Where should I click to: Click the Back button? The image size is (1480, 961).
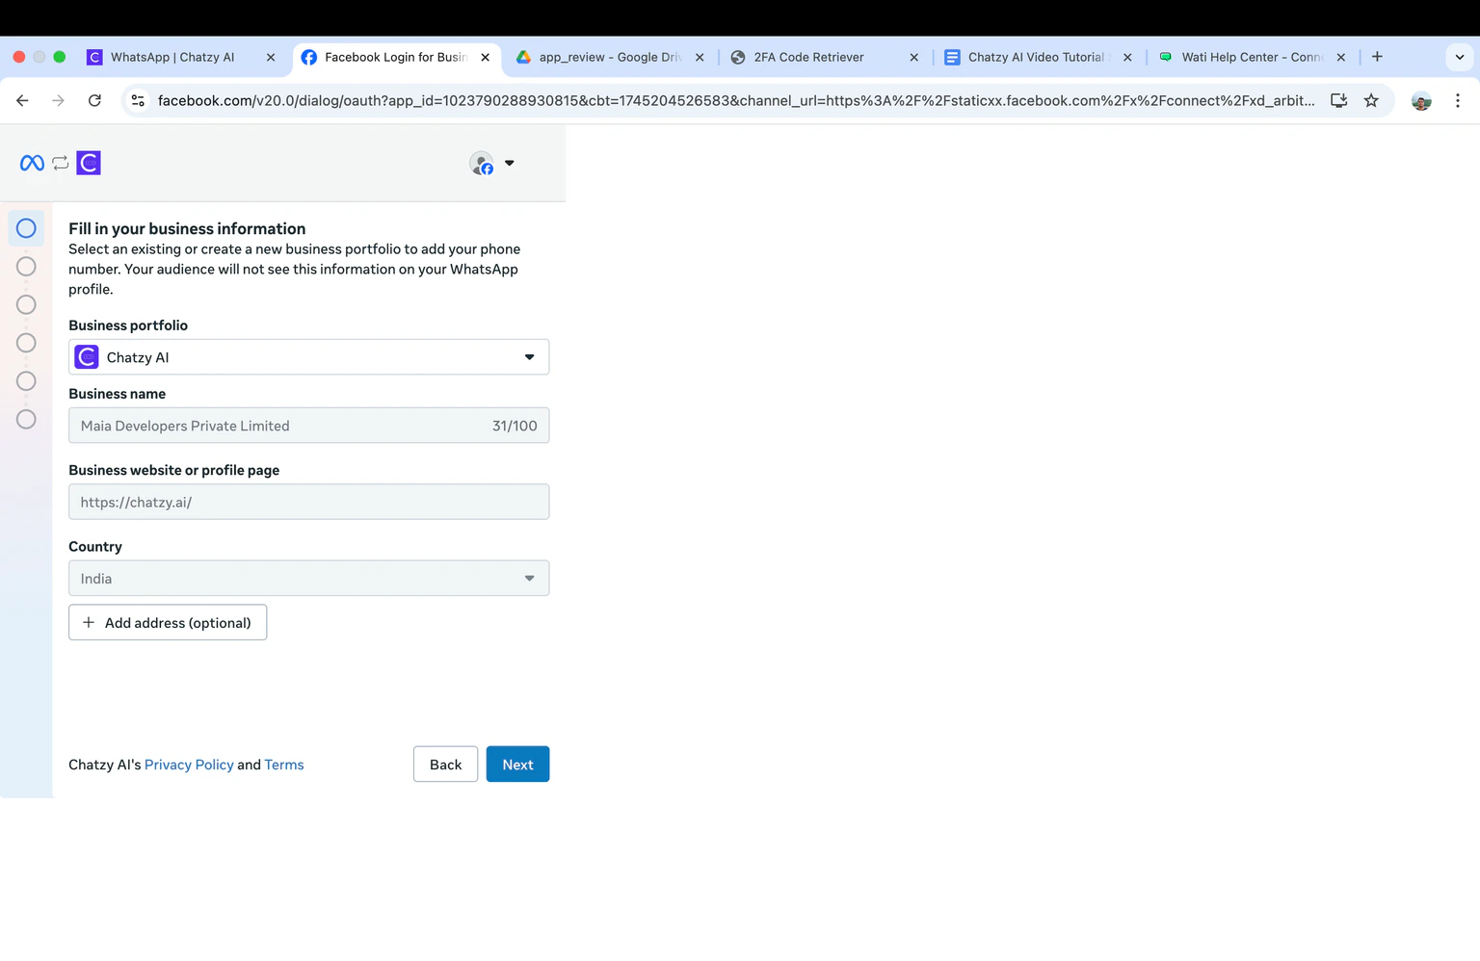point(445,765)
